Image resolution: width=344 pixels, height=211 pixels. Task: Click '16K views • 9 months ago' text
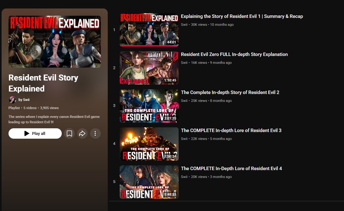[211, 63]
